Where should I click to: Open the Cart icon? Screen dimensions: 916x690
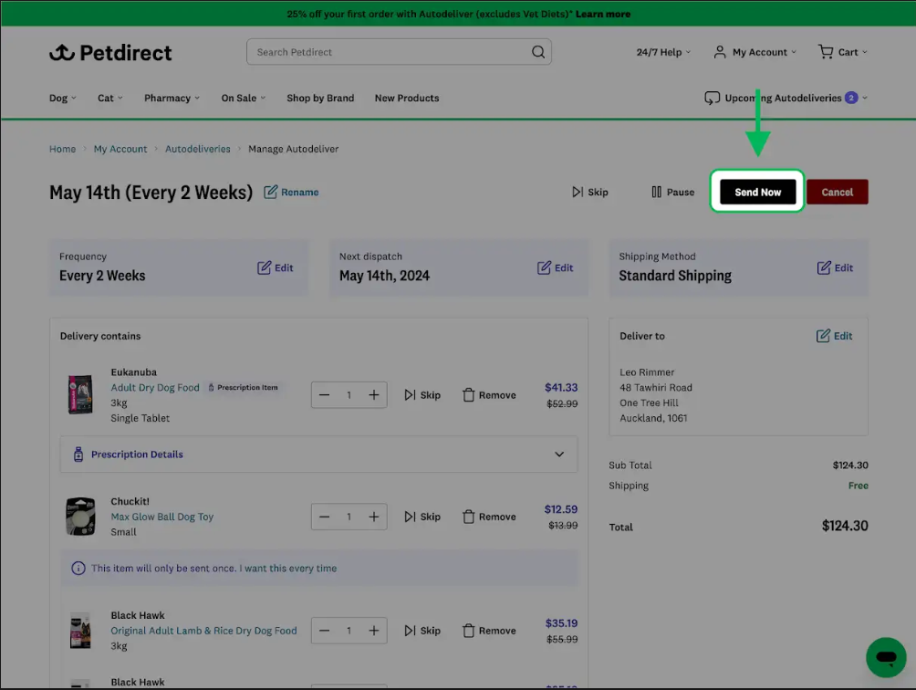(826, 52)
